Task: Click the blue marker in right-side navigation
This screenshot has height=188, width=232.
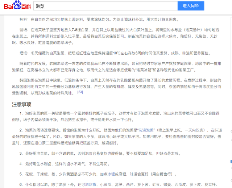Action: 231,162
